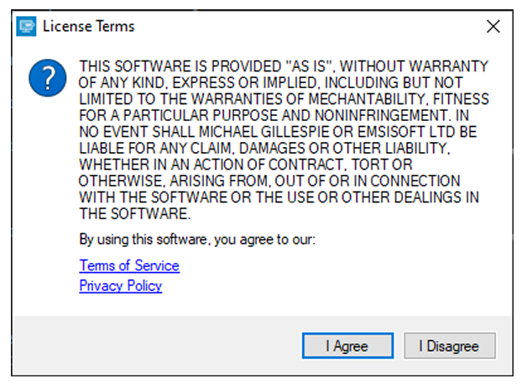Image resolution: width=527 pixels, height=389 pixels.
Task: Open the Privacy Policy link
Action: [121, 286]
